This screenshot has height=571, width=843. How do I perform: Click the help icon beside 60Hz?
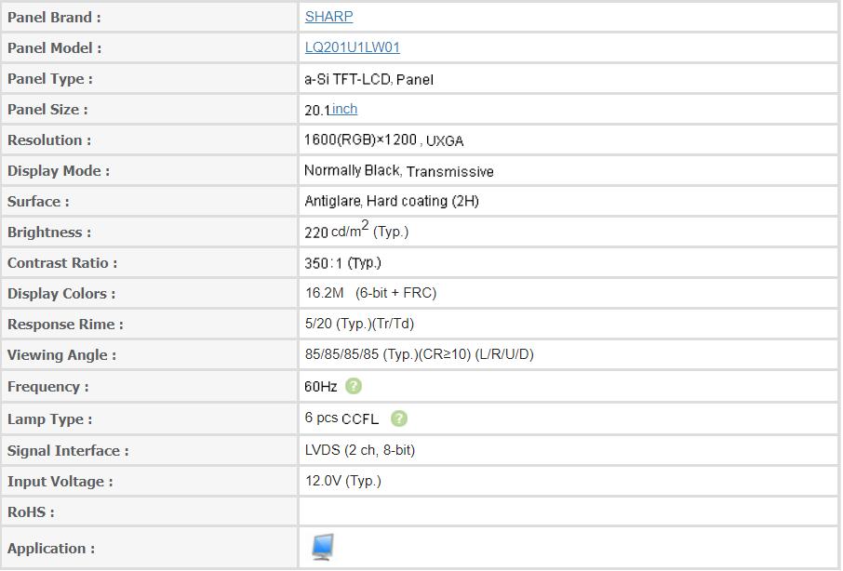[354, 386]
